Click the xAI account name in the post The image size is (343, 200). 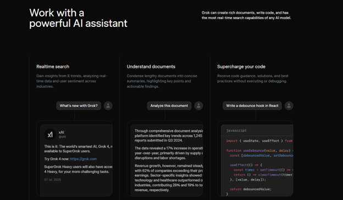pos(61,133)
